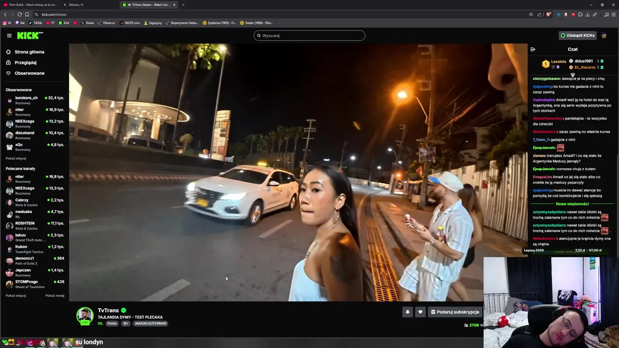Click the browser zoom magnifier icon
This screenshot has height=348, width=619.
tap(531, 14)
